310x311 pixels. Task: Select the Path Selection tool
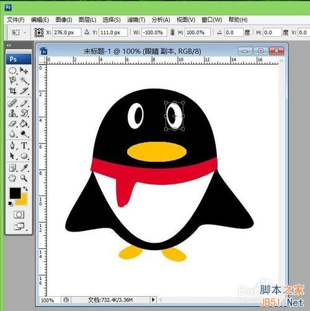pyautogui.click(x=12, y=156)
